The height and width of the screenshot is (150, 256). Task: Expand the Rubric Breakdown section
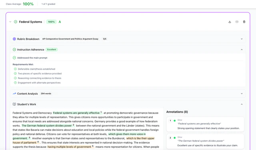(x=242, y=39)
